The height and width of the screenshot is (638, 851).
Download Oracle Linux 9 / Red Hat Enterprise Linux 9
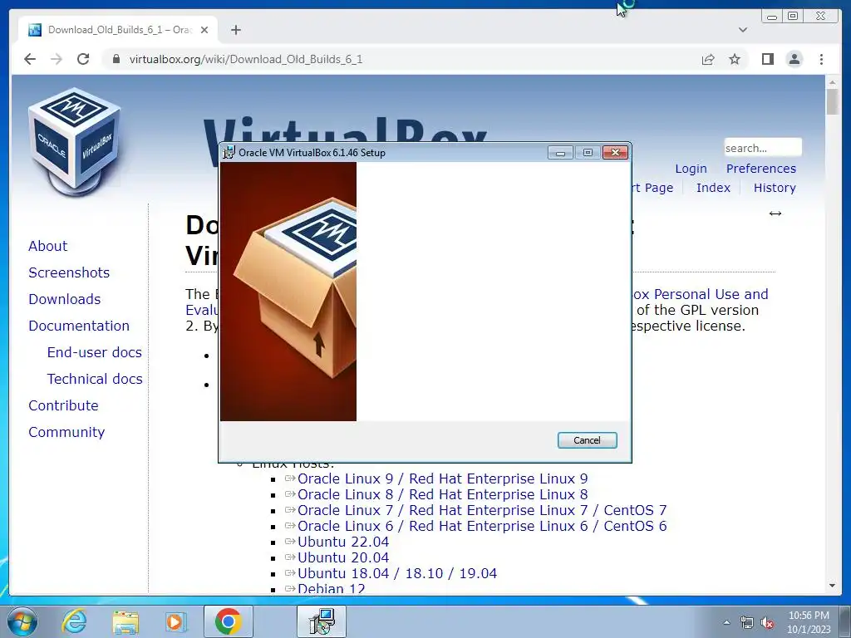tap(442, 478)
